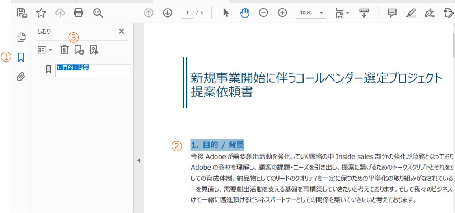
Task: Click the total page count / 5
Action: (x=200, y=13)
